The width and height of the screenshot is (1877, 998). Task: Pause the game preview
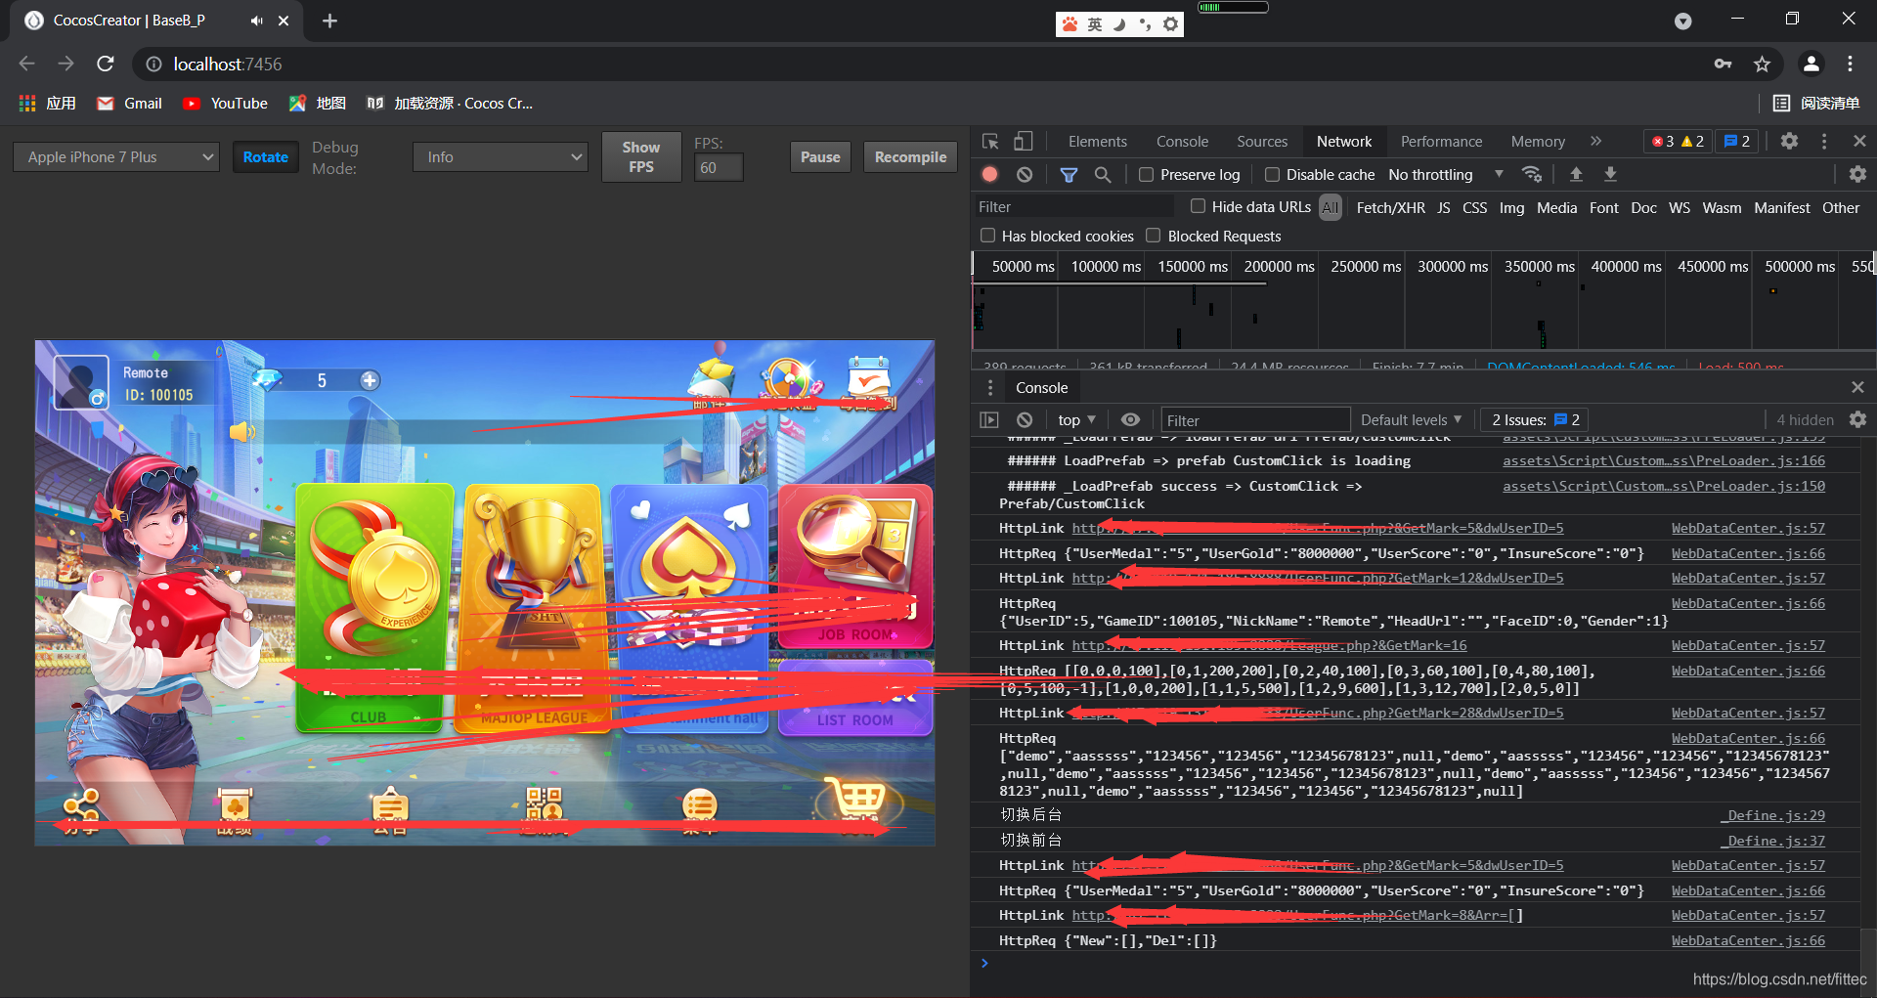pos(820,156)
